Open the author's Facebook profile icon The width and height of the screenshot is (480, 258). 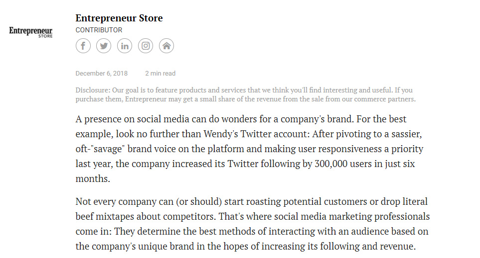coord(83,46)
